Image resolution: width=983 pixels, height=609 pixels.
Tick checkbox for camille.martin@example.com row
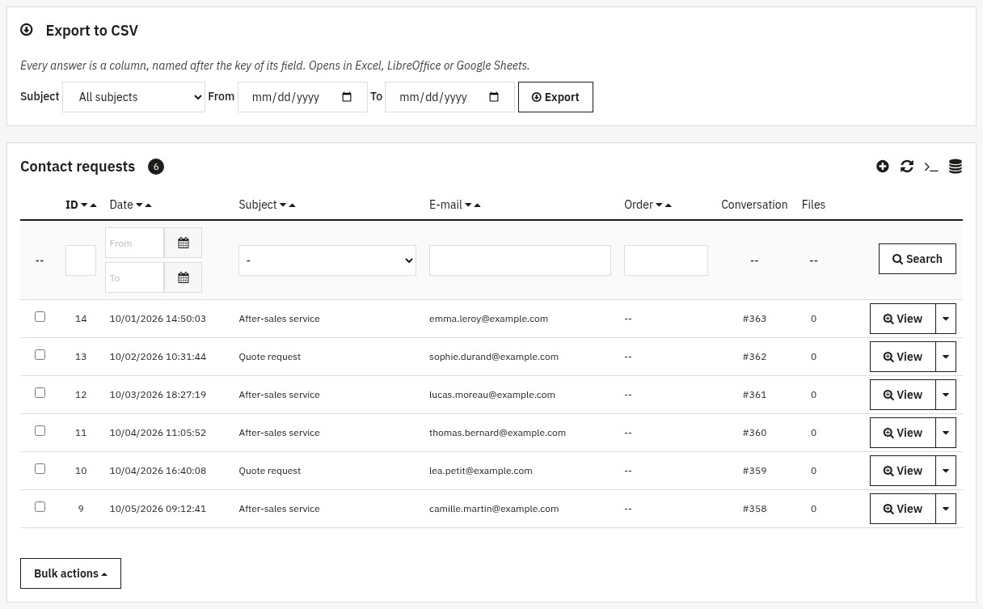pos(40,507)
